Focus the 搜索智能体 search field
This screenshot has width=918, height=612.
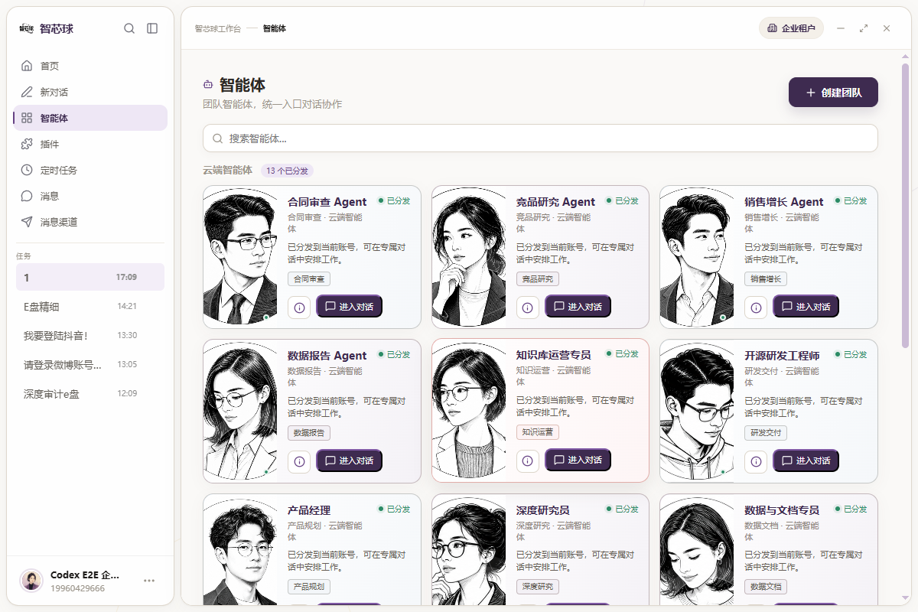(540, 138)
